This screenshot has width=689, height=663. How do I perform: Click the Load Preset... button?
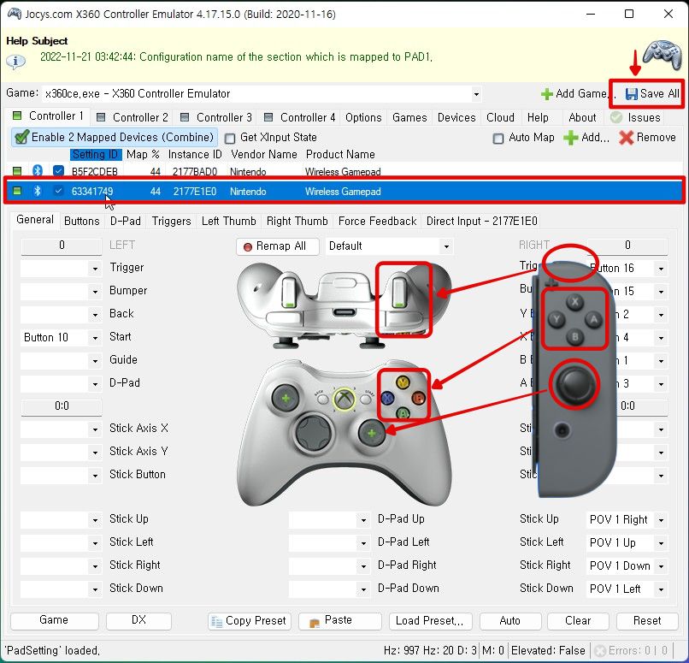pos(430,621)
